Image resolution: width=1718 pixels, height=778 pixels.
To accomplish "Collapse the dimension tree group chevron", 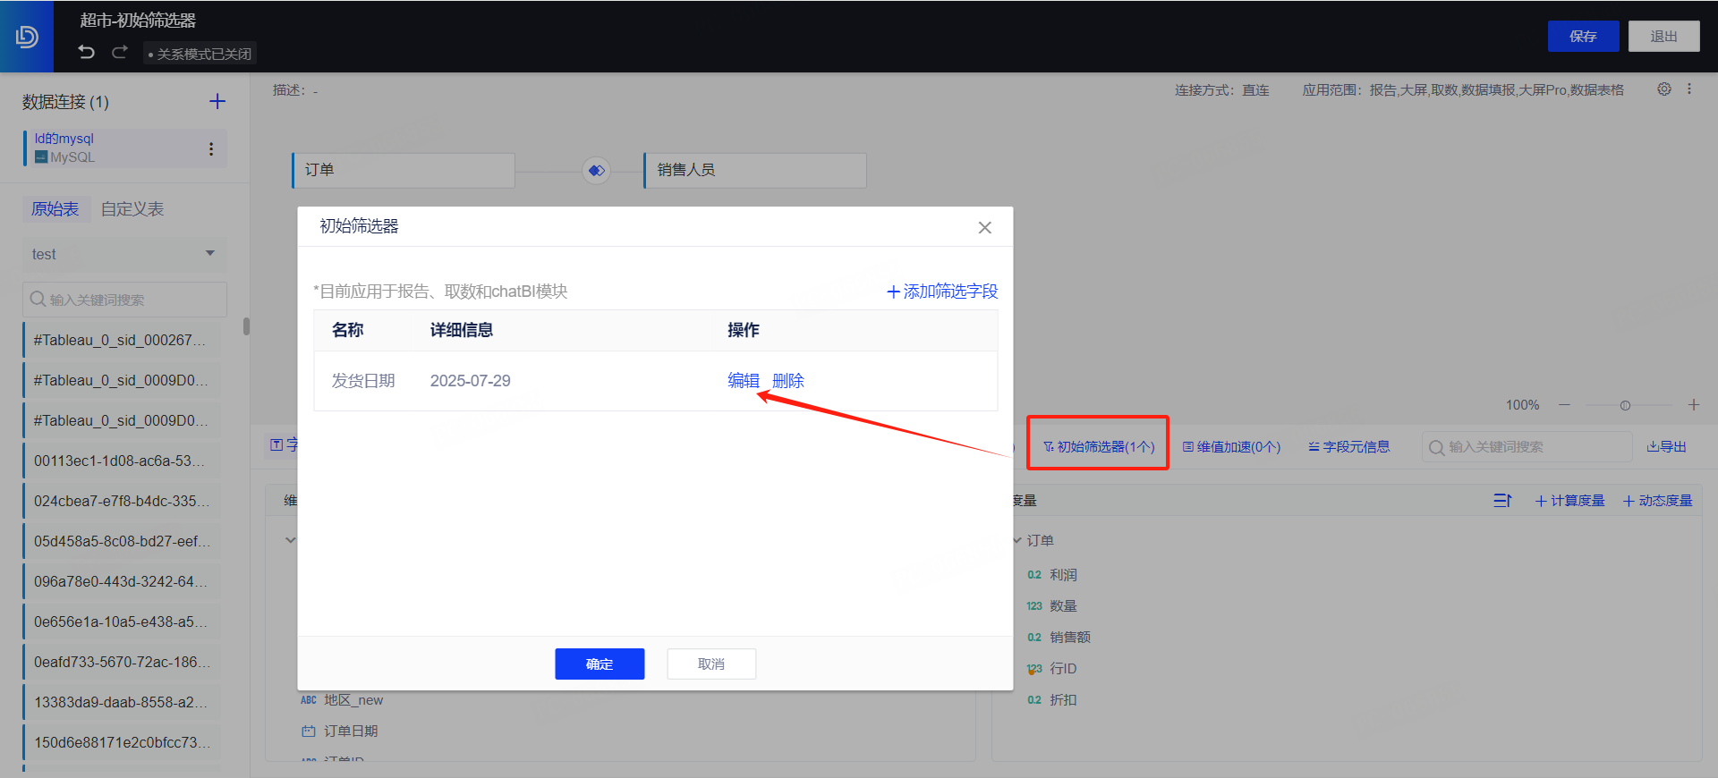I will pos(290,540).
